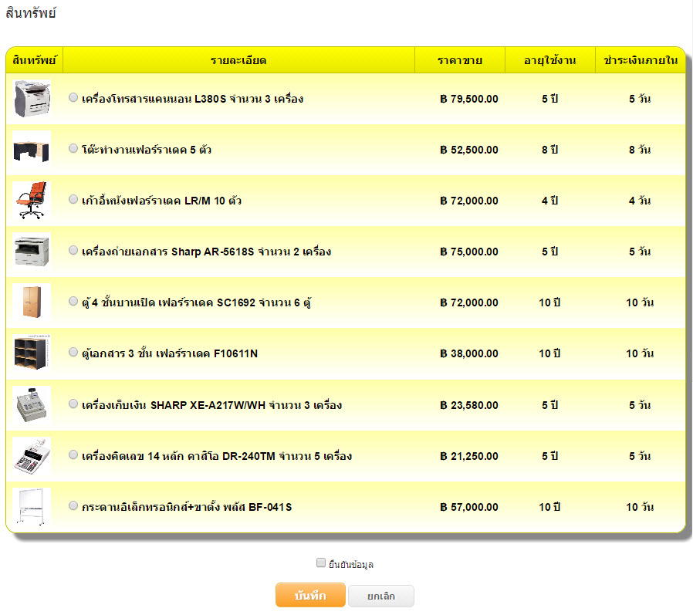Image resolution: width=693 pixels, height=615 pixels.
Task: Click the price ฿ 38,000.00
Action: tap(469, 353)
